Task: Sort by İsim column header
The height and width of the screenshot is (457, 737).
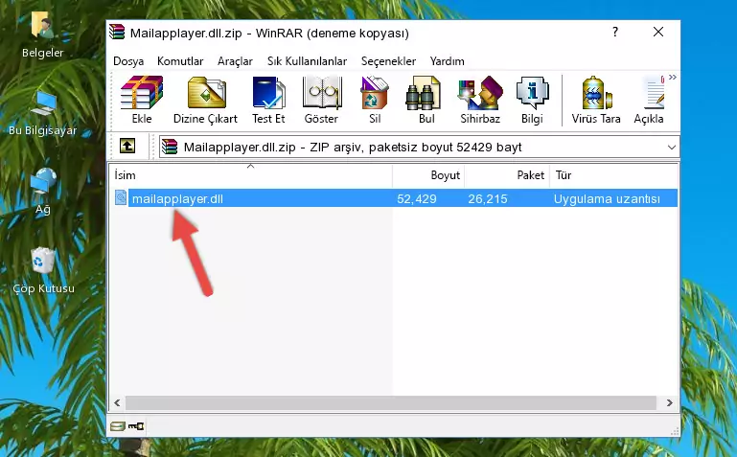Action: coord(251,175)
